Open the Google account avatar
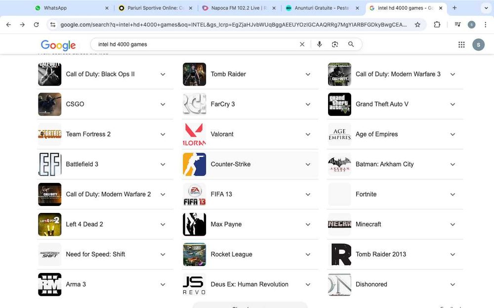This screenshot has height=308, width=494. click(x=478, y=45)
